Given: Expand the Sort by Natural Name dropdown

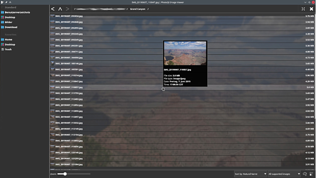Looking at the screenshot, I should (250, 174).
